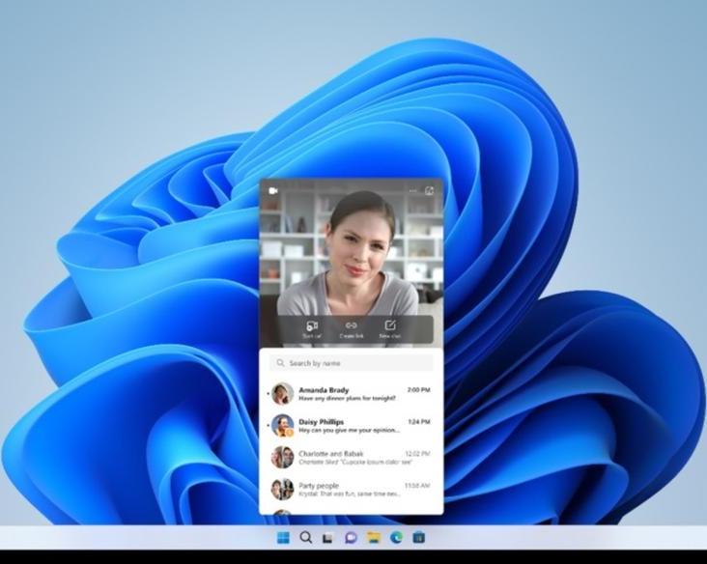
Task: Click the preview 'Hey can you give me your opinion...'
Action: pos(350,431)
